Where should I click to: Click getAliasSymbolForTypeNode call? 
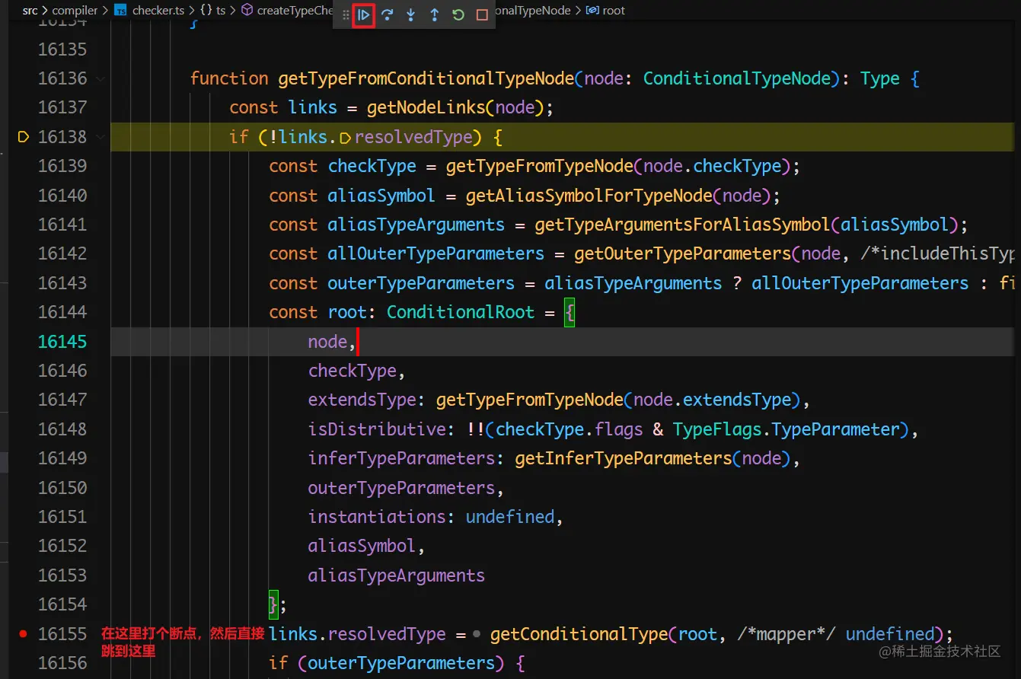[x=589, y=196]
